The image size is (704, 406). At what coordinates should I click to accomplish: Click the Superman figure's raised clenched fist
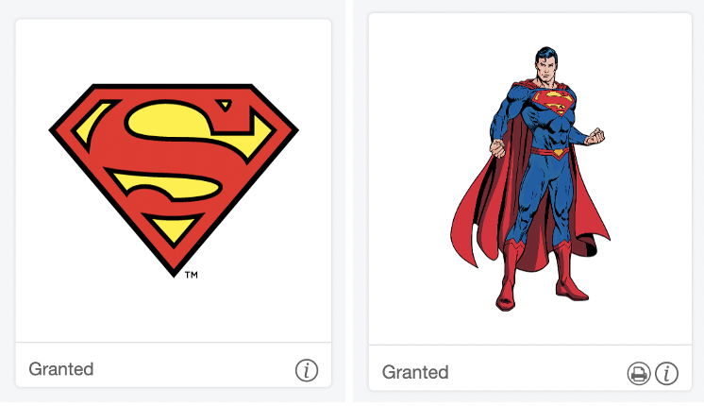(595, 136)
